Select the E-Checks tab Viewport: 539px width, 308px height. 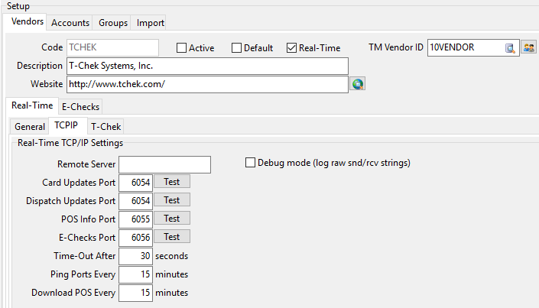pos(80,106)
